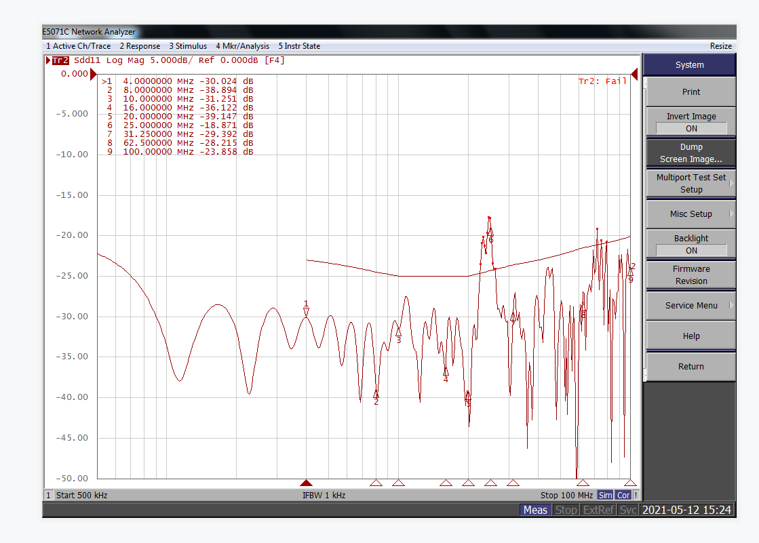Click Dump Screen Image button
759x543 pixels.
[690, 153]
